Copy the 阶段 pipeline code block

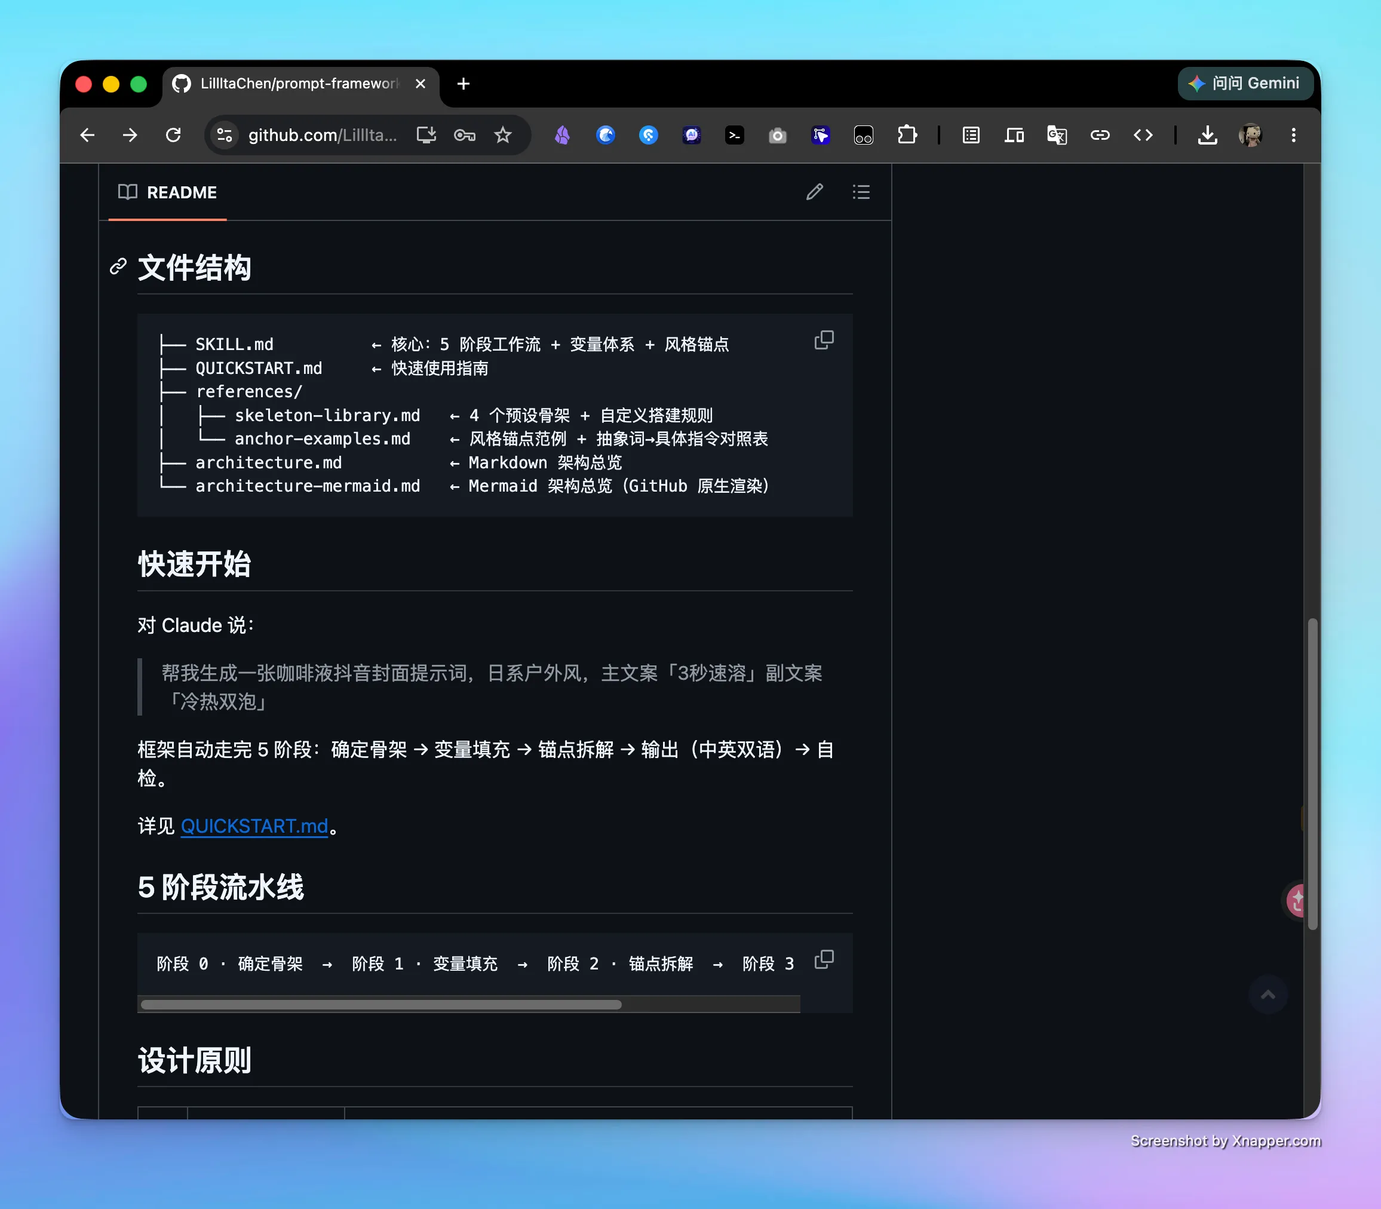point(824,959)
